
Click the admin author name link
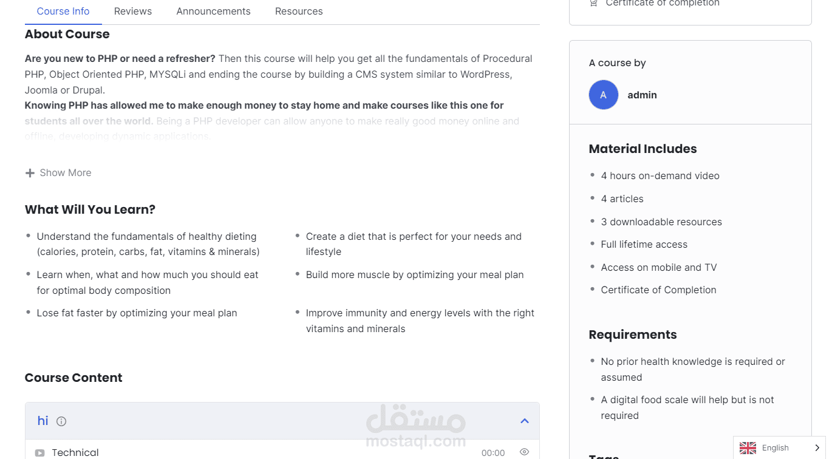pos(642,95)
